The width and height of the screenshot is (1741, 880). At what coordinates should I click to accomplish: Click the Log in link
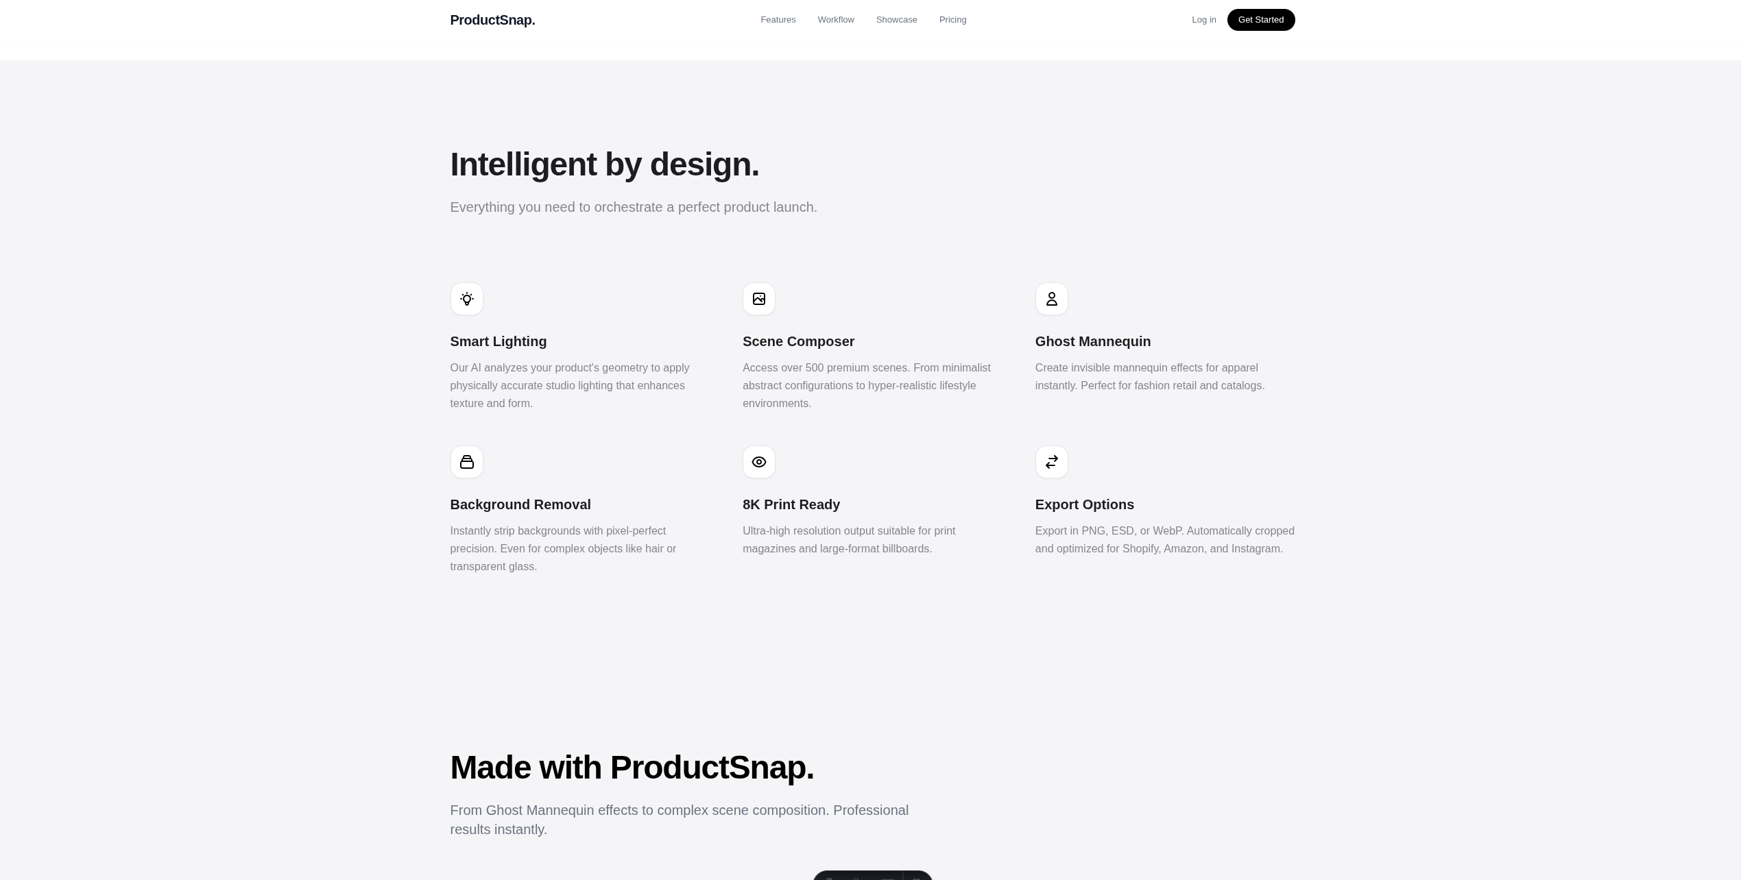point(1203,19)
